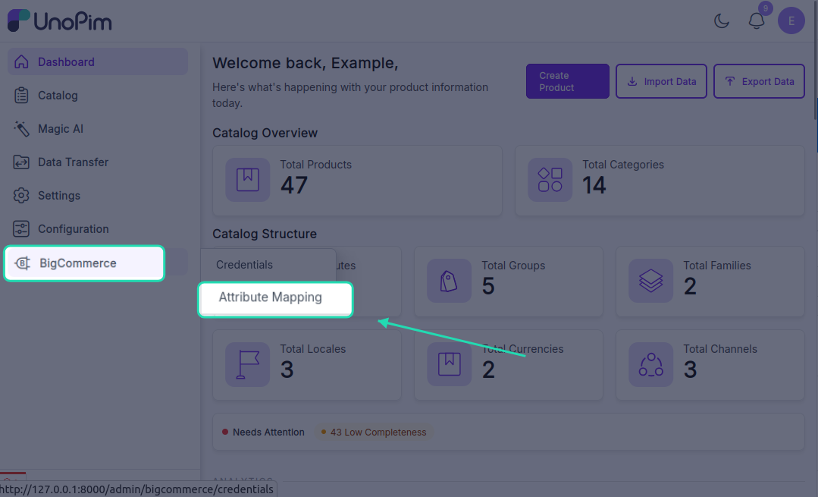Click the Total Products count 47
818x497 pixels.
click(x=294, y=185)
